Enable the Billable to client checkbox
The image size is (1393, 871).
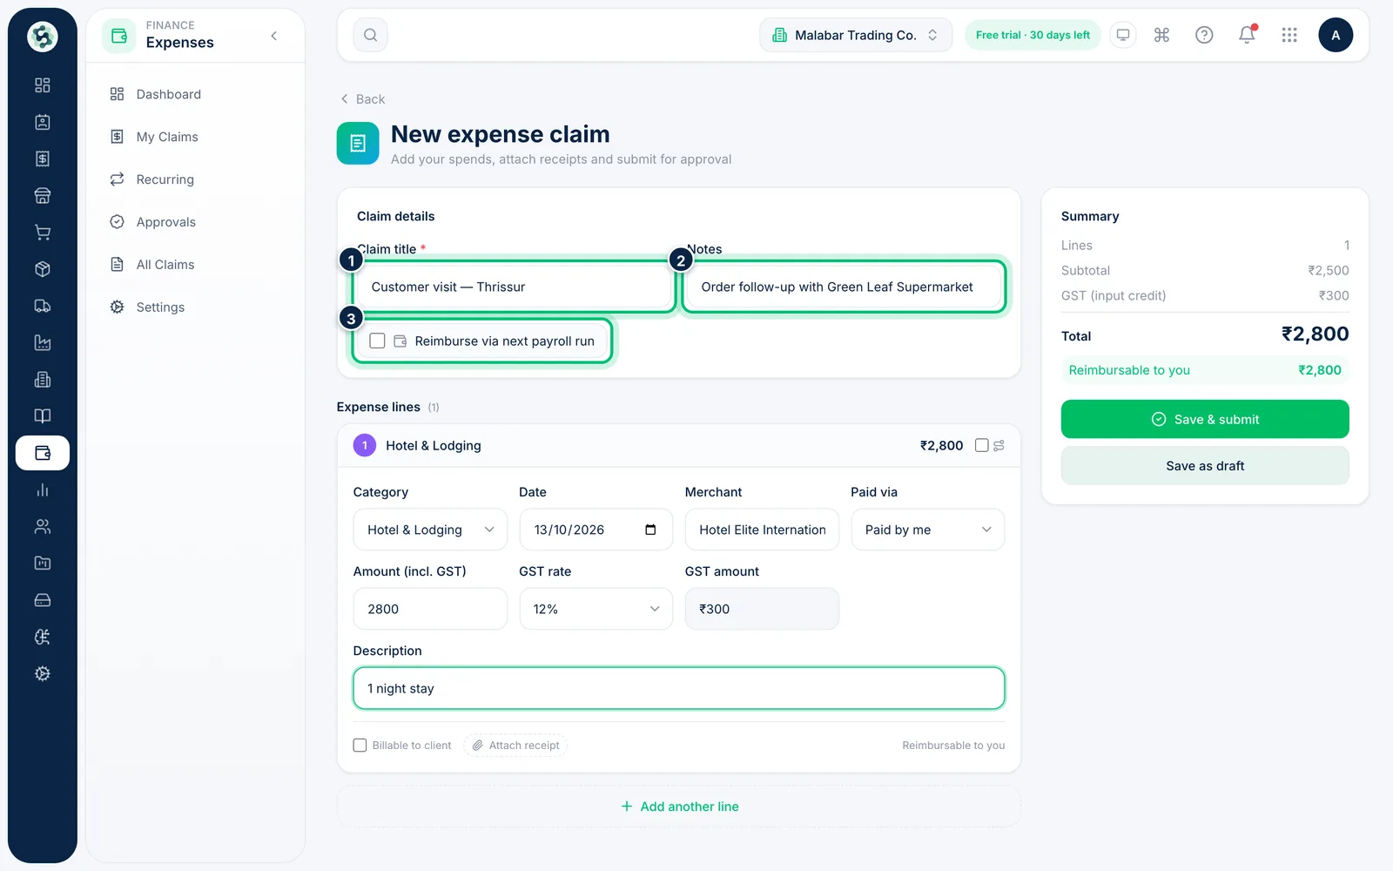tap(360, 746)
